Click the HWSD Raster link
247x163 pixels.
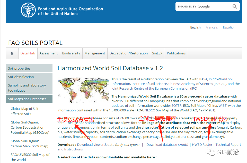202,145
